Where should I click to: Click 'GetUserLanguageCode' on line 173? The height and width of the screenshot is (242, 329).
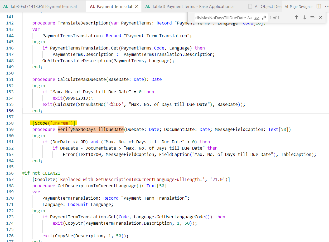[181, 217]
